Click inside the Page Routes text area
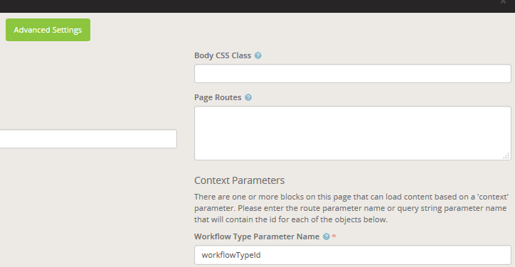The image size is (515, 267). pos(353,133)
